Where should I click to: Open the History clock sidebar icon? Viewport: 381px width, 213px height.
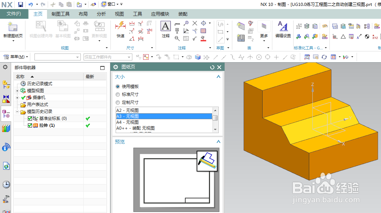pyautogui.click(x=6, y=185)
